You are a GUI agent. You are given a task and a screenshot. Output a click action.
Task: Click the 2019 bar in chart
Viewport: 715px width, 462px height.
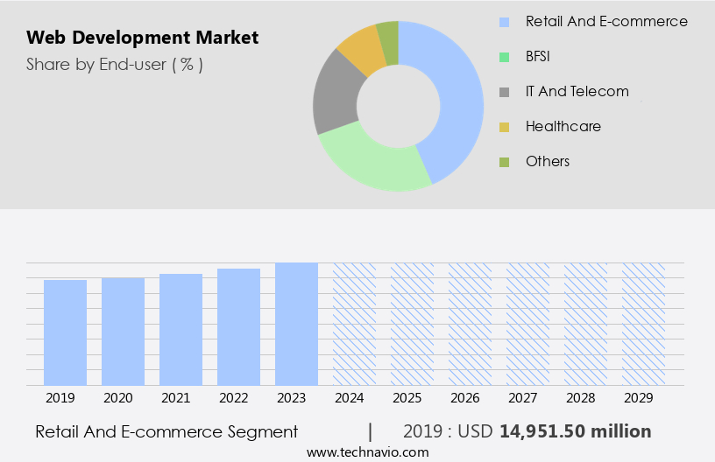click(66, 332)
